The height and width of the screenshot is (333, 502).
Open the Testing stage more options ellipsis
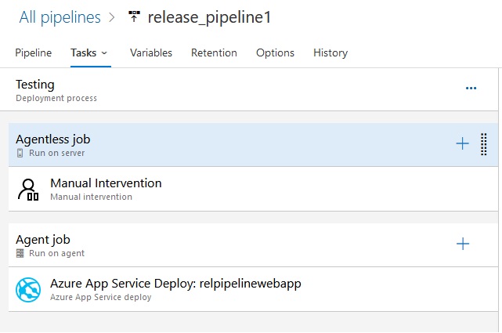[x=471, y=88]
